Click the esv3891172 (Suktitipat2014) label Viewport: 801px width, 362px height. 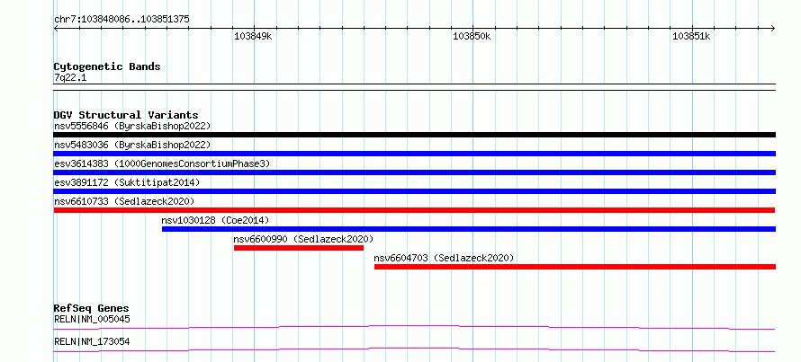point(127,182)
